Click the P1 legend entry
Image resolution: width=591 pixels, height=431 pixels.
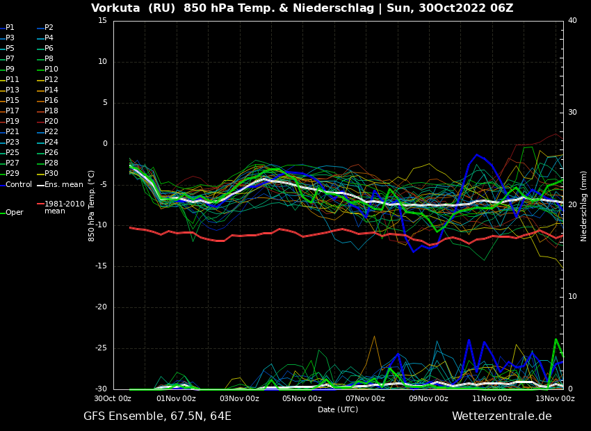(10, 28)
